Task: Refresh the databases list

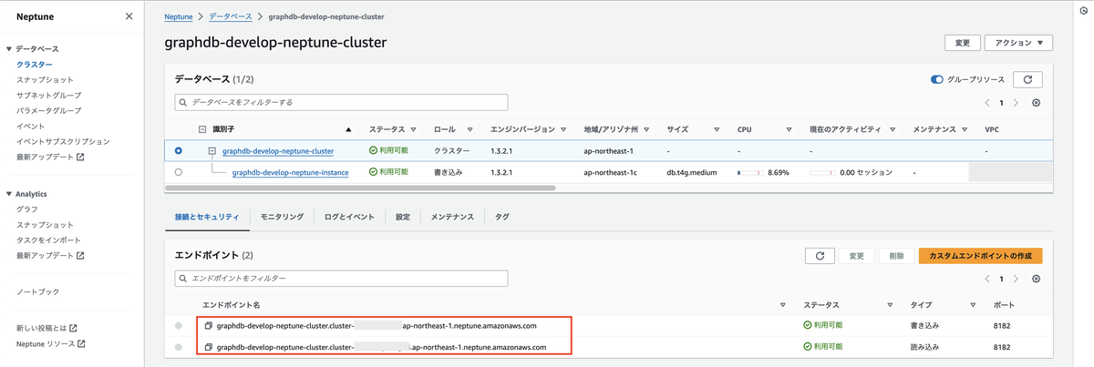Action: (1028, 80)
